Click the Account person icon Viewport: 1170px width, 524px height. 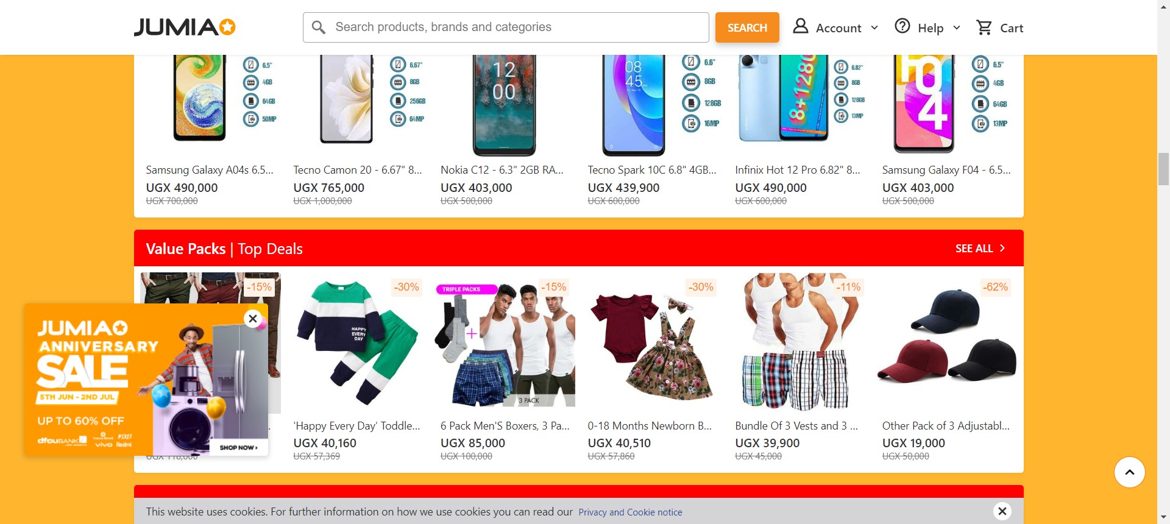click(800, 26)
